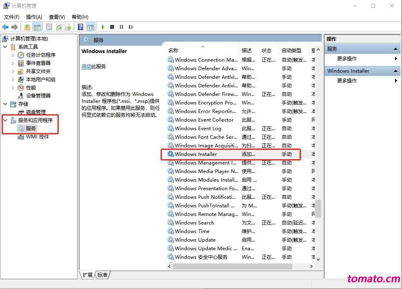The image size is (402, 289).
Task: Click the 磁盘管理 drive icon
Action: tap(21, 112)
